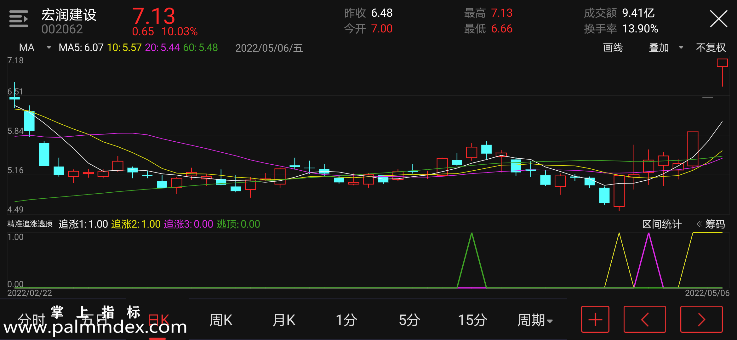Click the 最高 7.13 high value
This screenshot has height=340, width=737.
488,13
